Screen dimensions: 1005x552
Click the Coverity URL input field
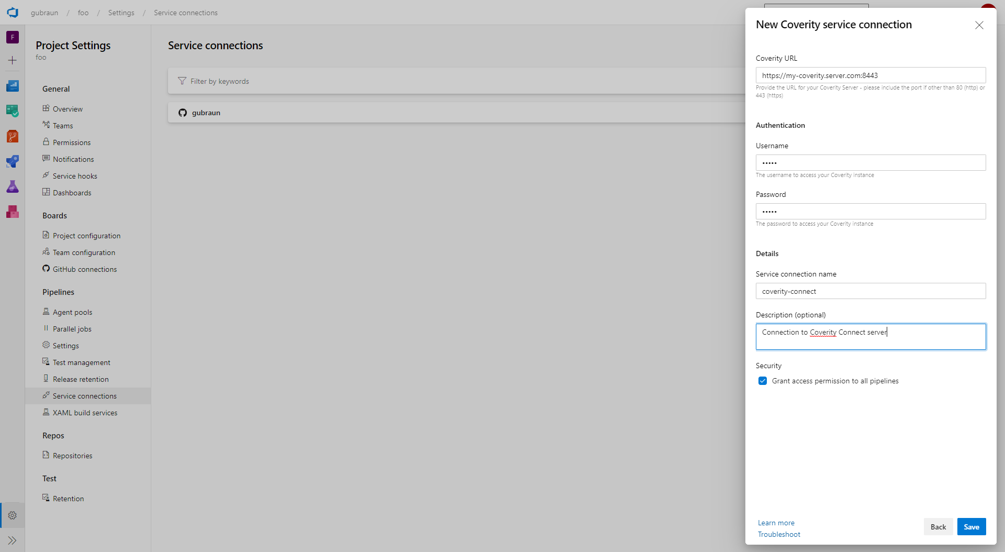(x=870, y=75)
